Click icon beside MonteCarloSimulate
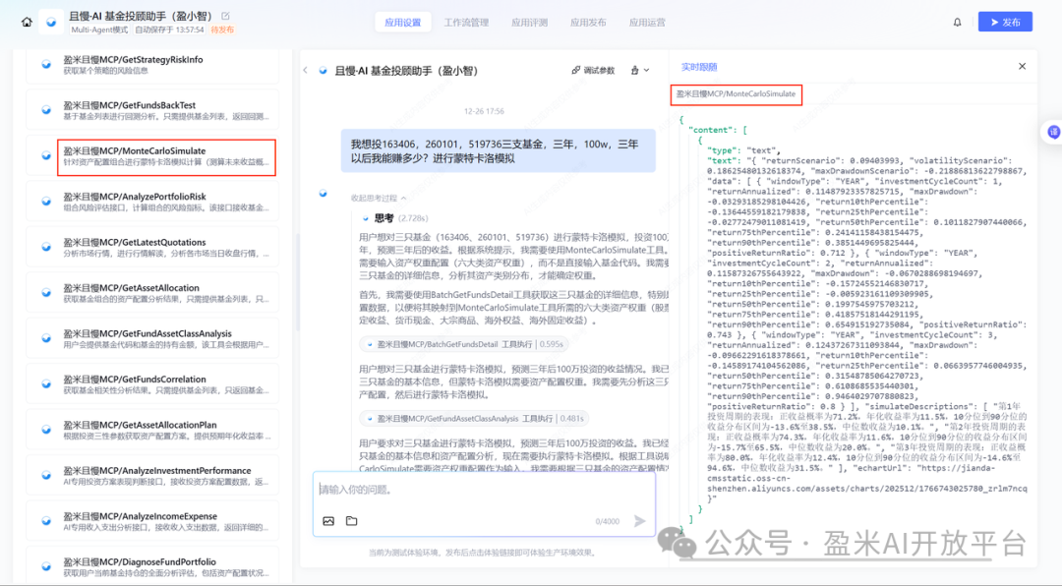The image size is (1062, 586). click(46, 155)
